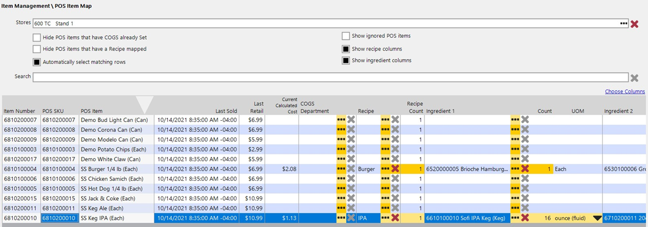Open Recipe picker for Demo Modelo Can row
This screenshot has width=648, height=227.
tap(385, 139)
